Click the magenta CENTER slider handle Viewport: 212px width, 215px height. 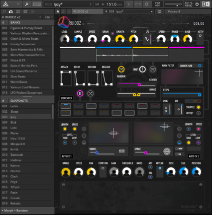click(x=139, y=84)
